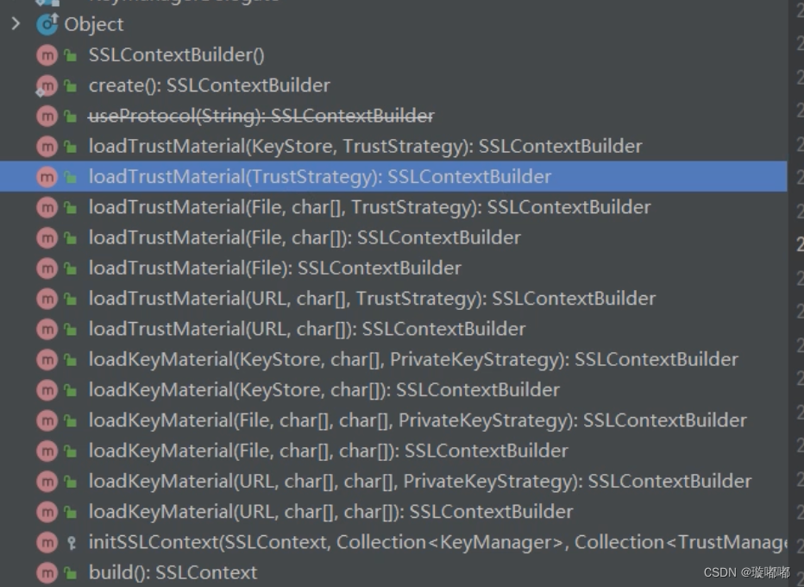Click the public lock icon beside SSLContextBuilder() constructor
The width and height of the screenshot is (804, 587).
click(69, 54)
